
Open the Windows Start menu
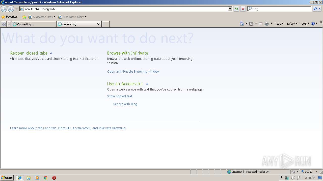point(7,178)
